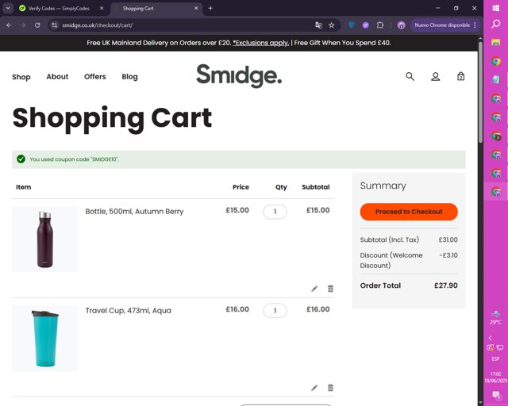Open the Aqua travel cup thumbnail

(44, 339)
